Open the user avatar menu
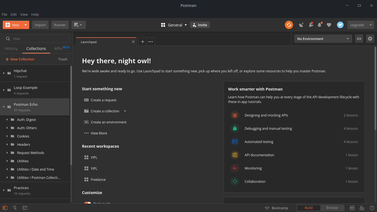 [340, 25]
